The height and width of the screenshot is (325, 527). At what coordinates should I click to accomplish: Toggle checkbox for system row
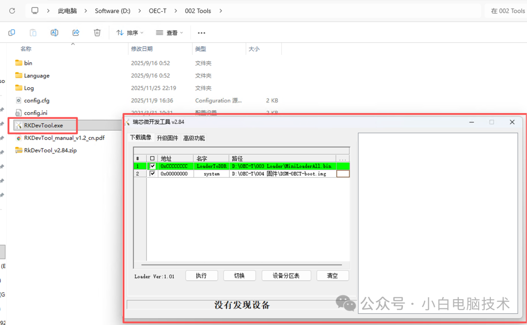click(153, 173)
